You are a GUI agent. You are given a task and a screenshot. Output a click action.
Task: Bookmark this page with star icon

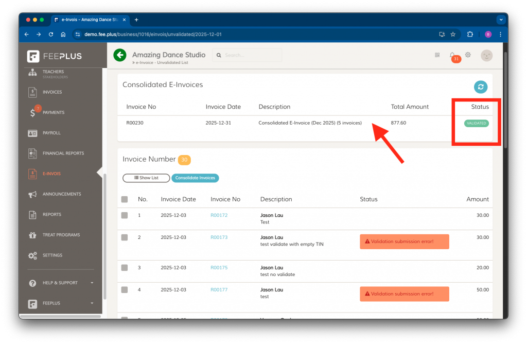[x=453, y=35]
